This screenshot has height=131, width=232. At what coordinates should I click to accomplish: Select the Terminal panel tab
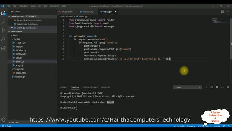(75, 87)
